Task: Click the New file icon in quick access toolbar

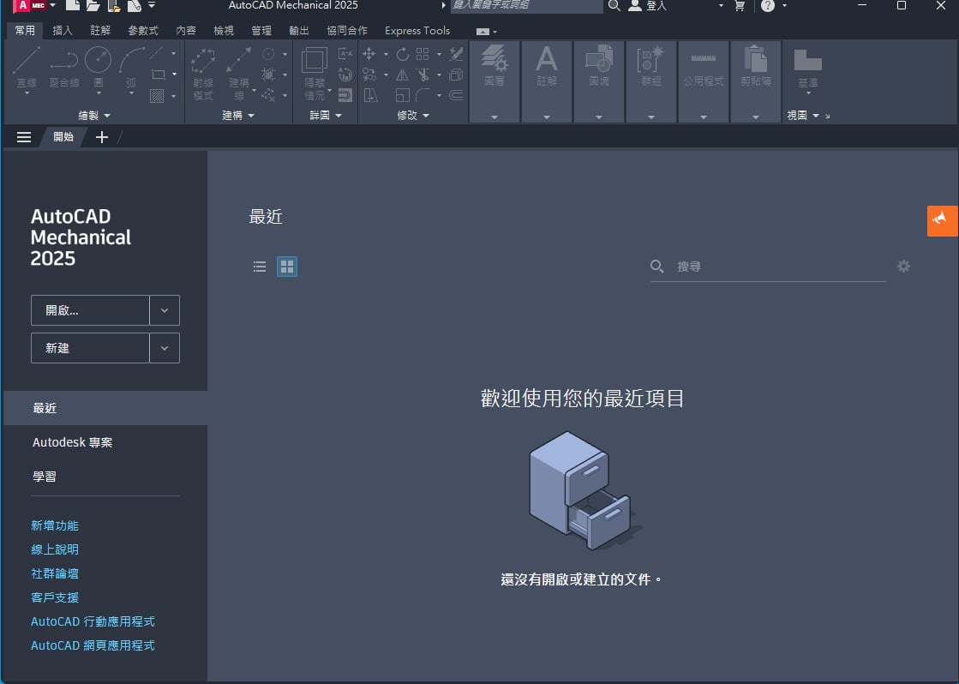Action: tap(72, 5)
